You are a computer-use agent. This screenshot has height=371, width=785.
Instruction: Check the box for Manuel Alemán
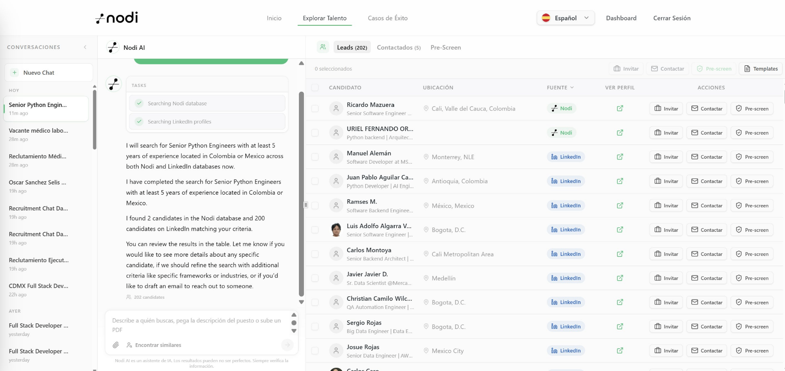315,157
